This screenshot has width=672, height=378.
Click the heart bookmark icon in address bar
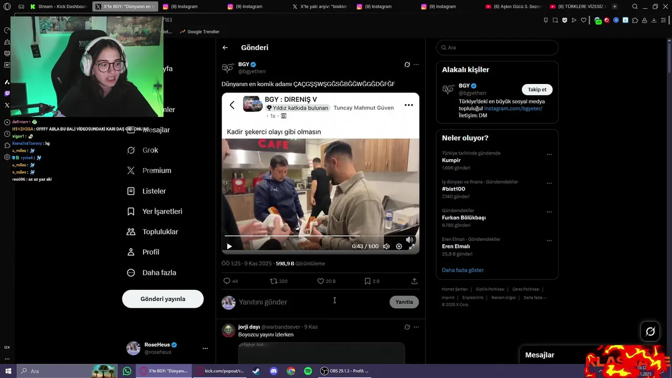pyautogui.click(x=583, y=20)
